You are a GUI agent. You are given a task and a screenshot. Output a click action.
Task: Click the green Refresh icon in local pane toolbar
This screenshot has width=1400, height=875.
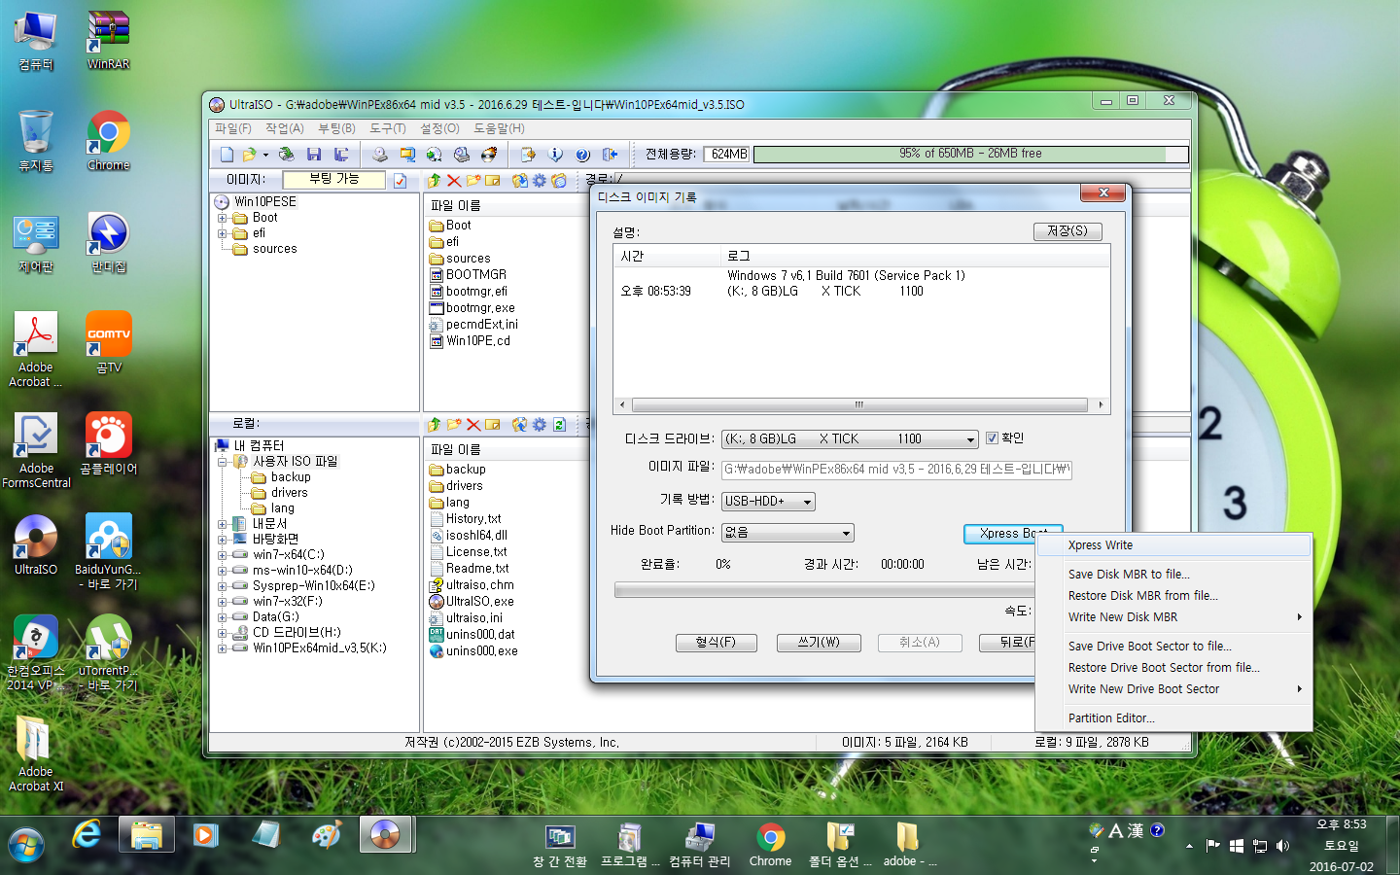pyautogui.click(x=559, y=424)
